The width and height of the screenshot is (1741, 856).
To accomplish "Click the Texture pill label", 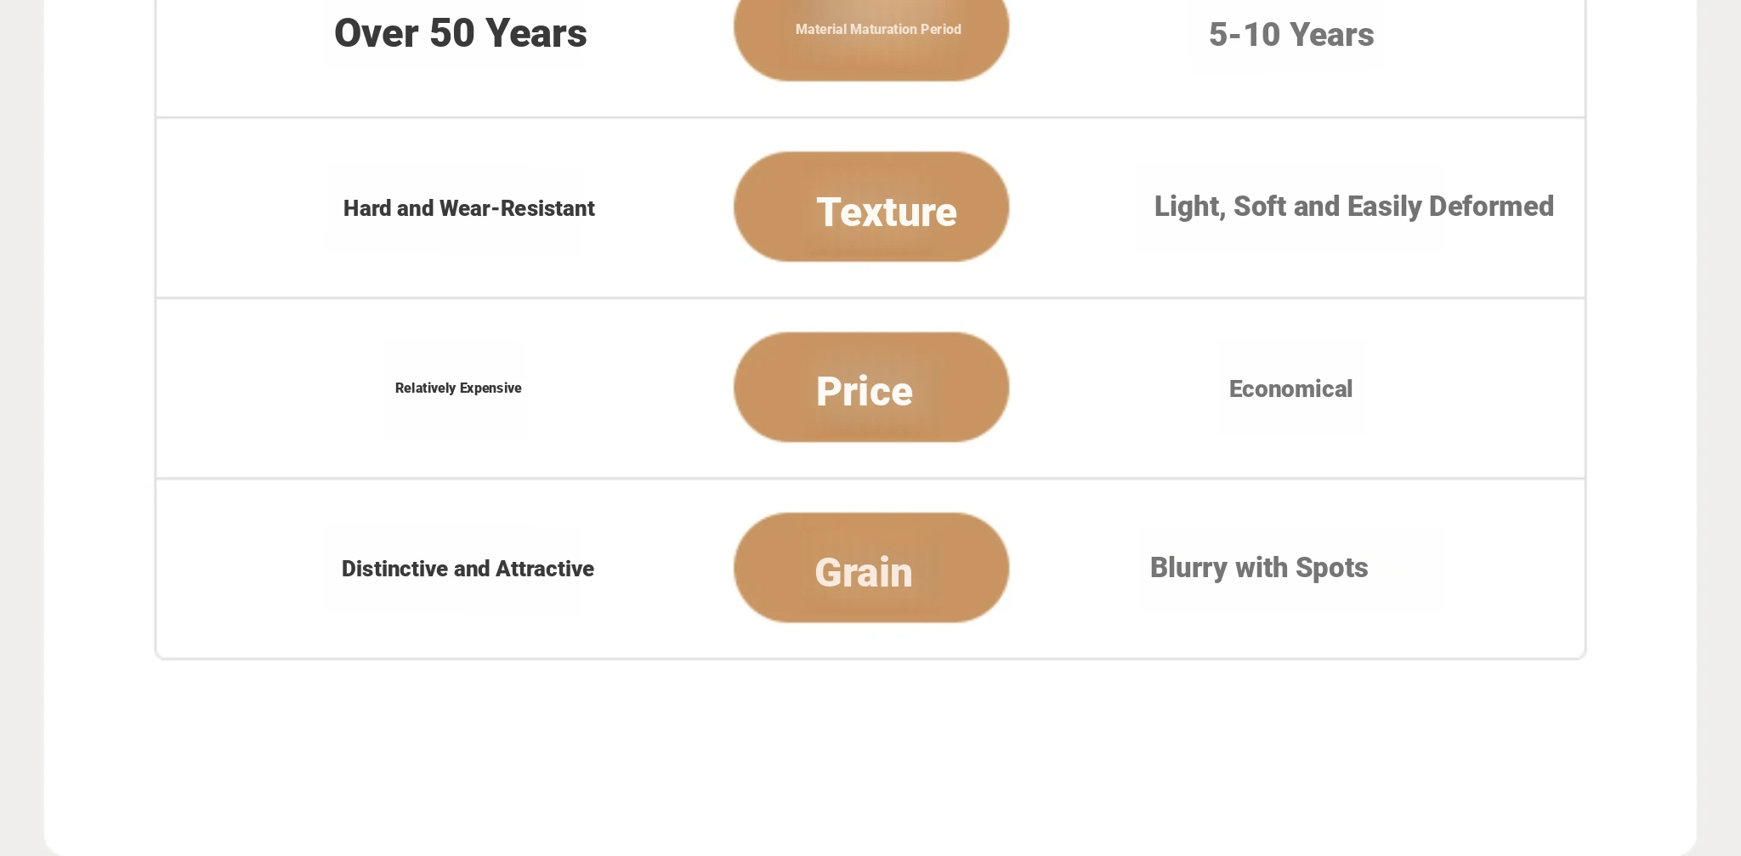I will point(886,211).
